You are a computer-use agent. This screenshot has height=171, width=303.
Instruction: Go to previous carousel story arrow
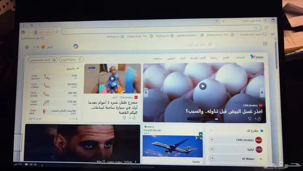tap(146, 92)
